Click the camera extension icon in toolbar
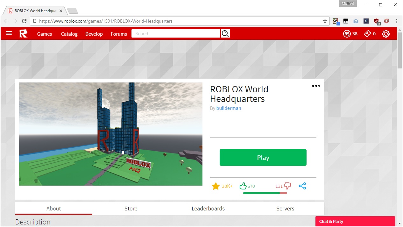The image size is (403, 227). point(356,21)
